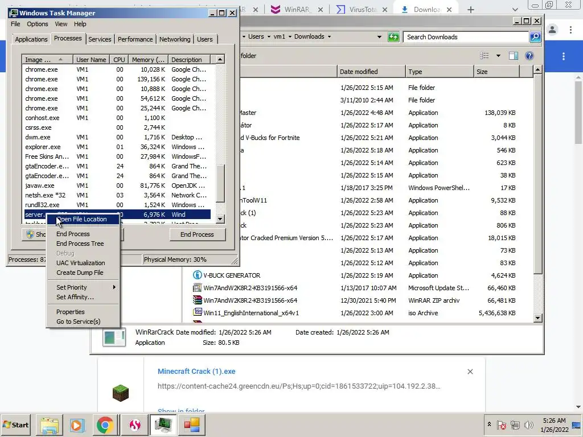Click the shield icon beside Show processes button
583x437 pixels.
click(x=30, y=234)
